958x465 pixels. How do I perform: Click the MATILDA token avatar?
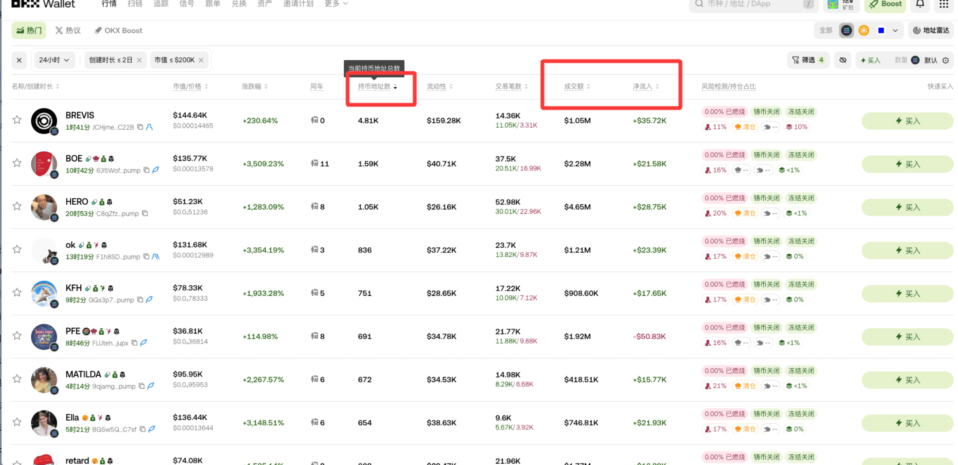pos(44,380)
